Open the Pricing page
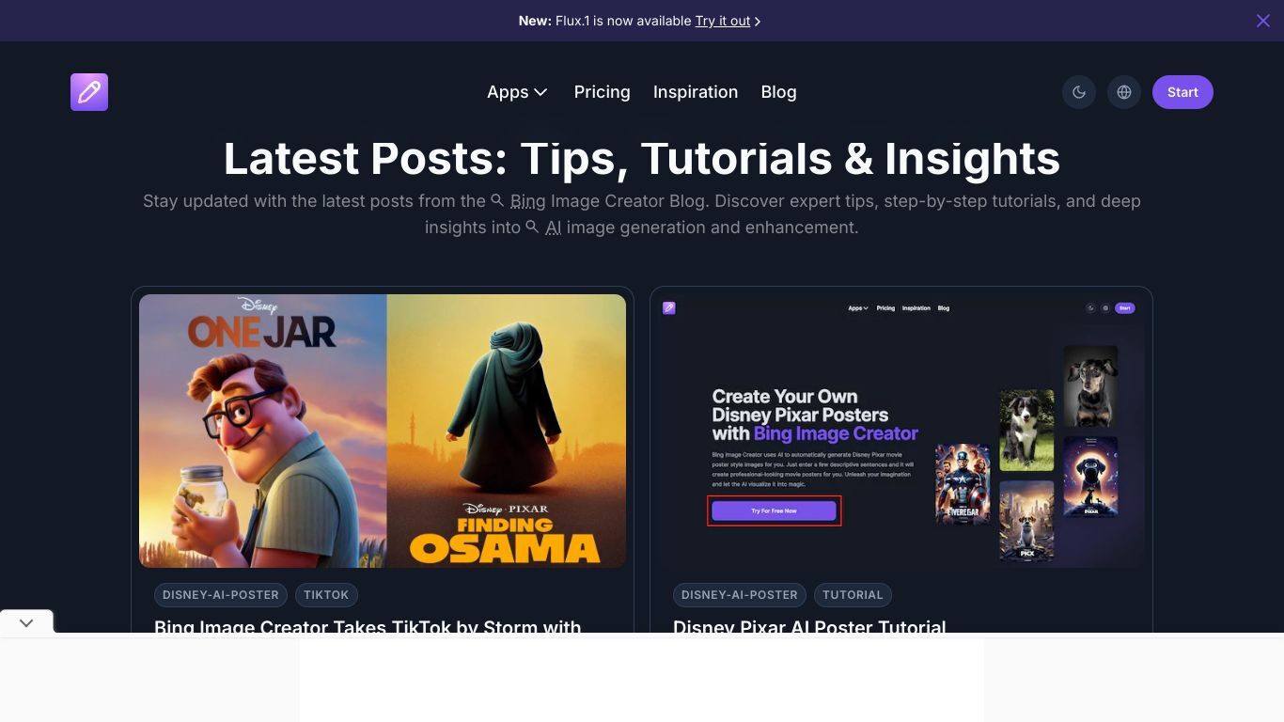This screenshot has height=722, width=1284. pyautogui.click(x=603, y=92)
